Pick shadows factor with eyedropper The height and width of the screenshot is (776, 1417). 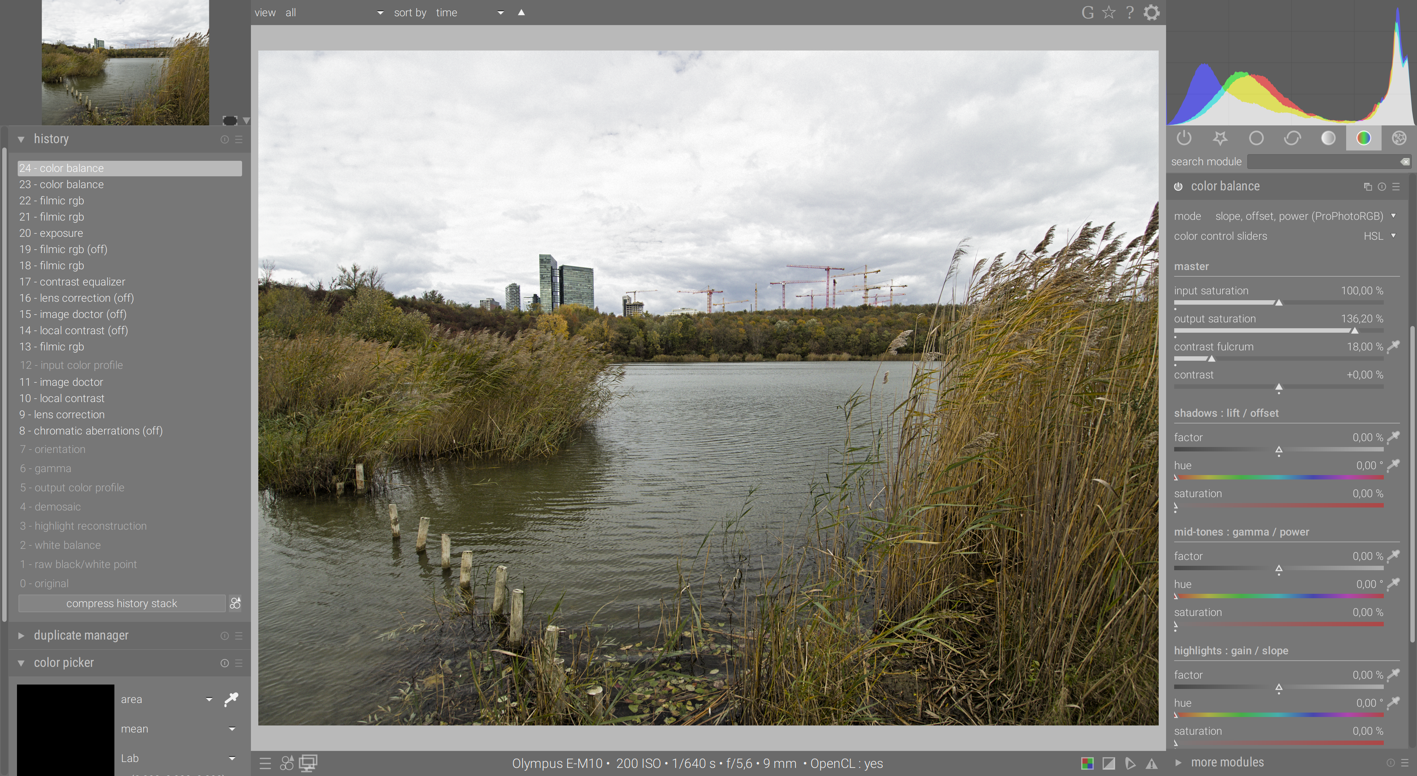coord(1393,437)
